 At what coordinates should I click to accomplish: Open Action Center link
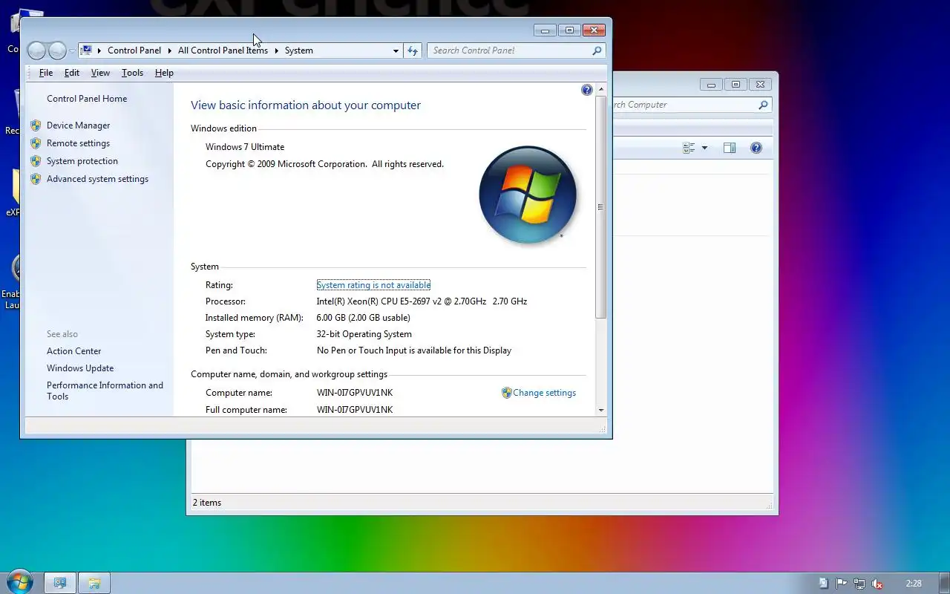73,351
